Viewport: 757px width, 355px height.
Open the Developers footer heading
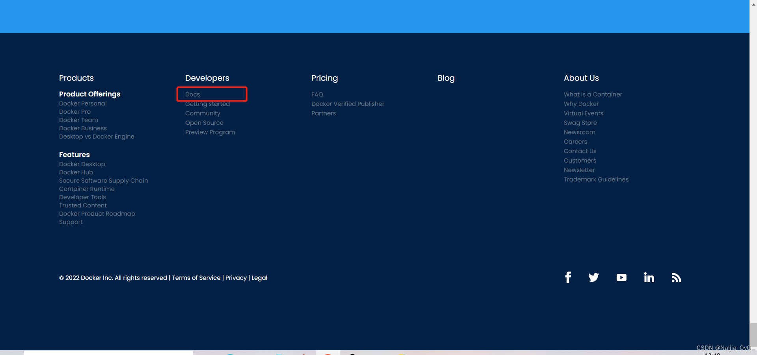click(x=207, y=78)
